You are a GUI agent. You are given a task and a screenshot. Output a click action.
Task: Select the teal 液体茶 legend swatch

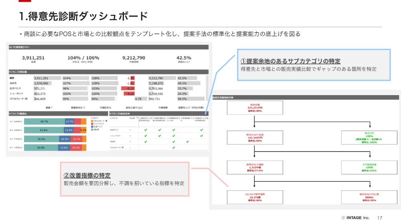(92, 130)
